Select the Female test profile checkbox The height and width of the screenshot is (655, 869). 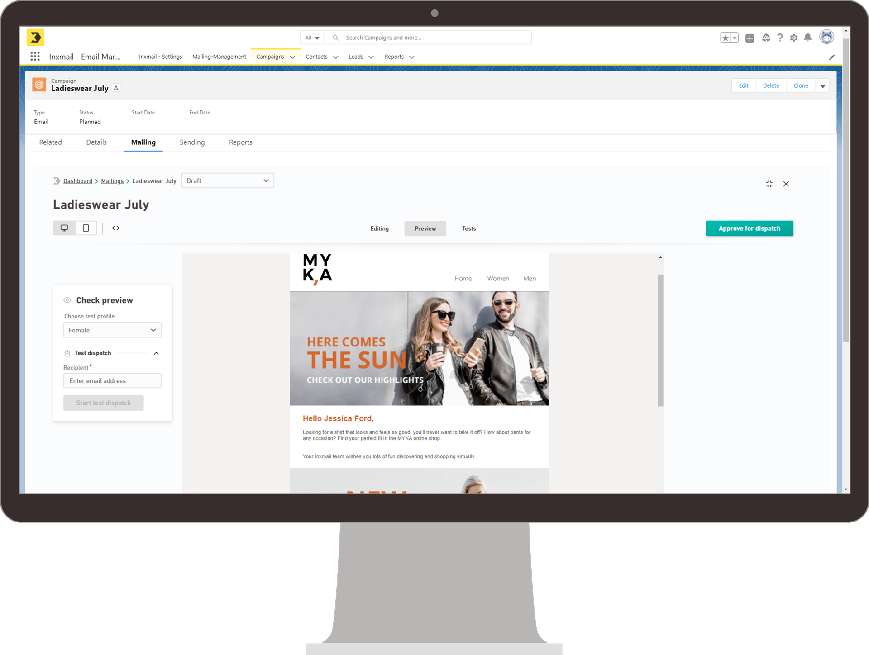click(x=112, y=330)
